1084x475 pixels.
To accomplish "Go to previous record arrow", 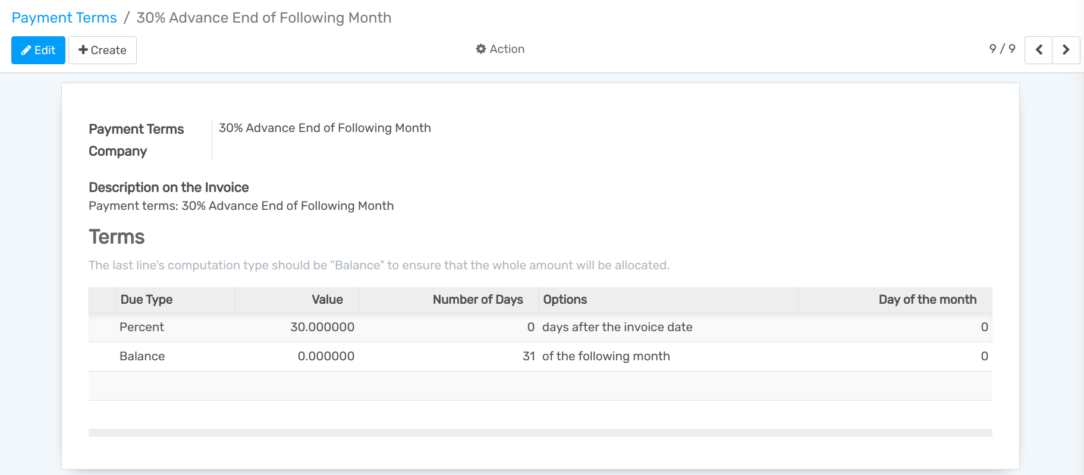I will coord(1038,50).
